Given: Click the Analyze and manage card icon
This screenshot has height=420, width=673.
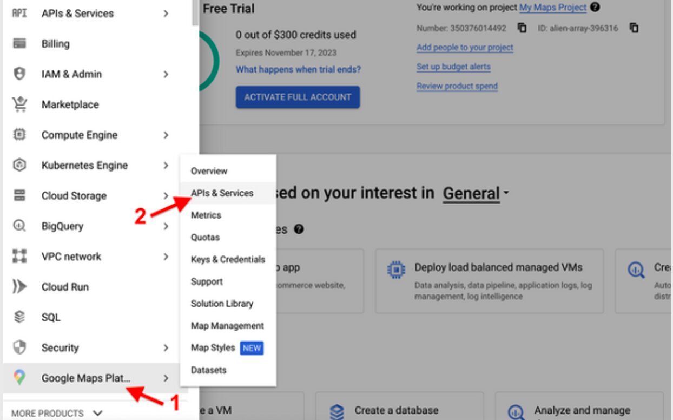Looking at the screenshot, I should coord(517,412).
